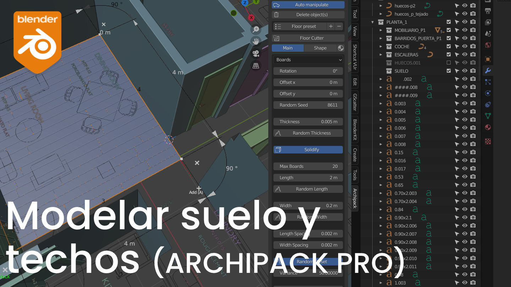Collapse the PLANTA_1 collection

click(373, 22)
